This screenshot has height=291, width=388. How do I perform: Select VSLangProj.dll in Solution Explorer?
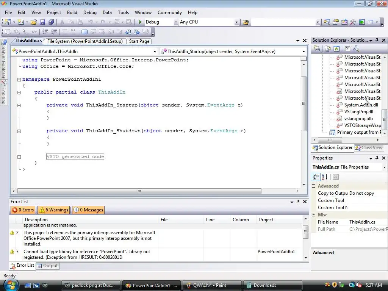point(358,112)
